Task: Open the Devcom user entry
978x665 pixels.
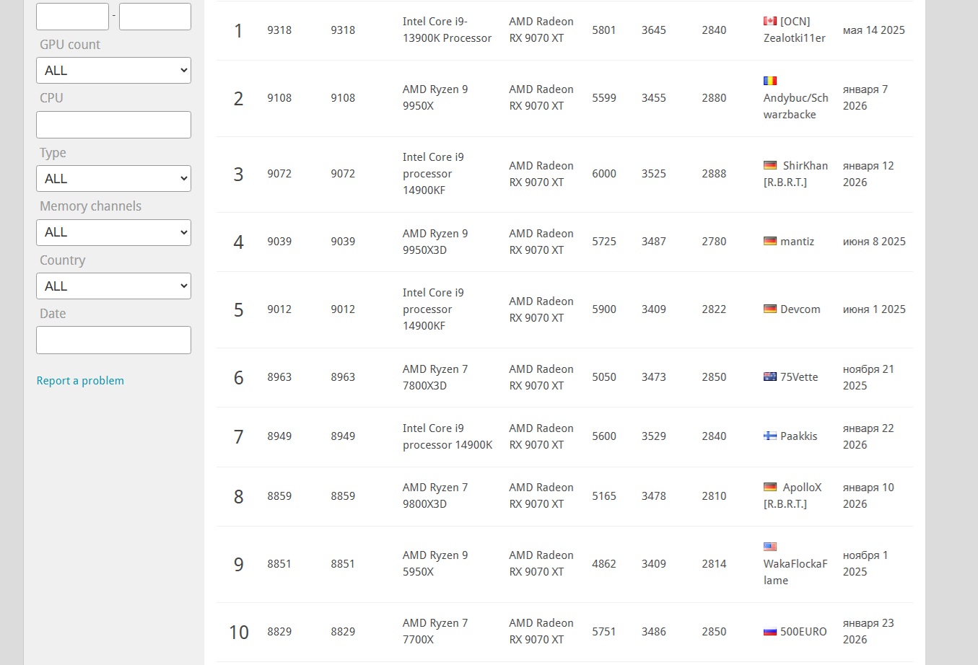Action: (800, 309)
